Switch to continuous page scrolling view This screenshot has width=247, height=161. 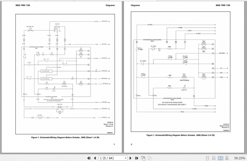214,158
